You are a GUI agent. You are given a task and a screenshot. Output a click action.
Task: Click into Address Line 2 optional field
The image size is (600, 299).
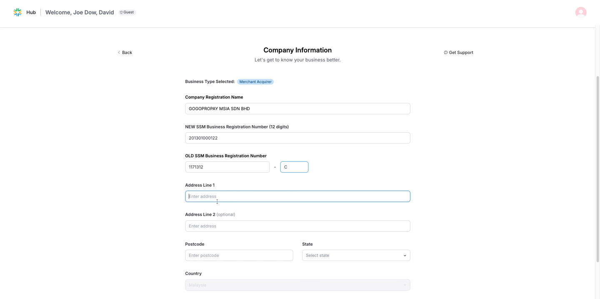pos(297,226)
